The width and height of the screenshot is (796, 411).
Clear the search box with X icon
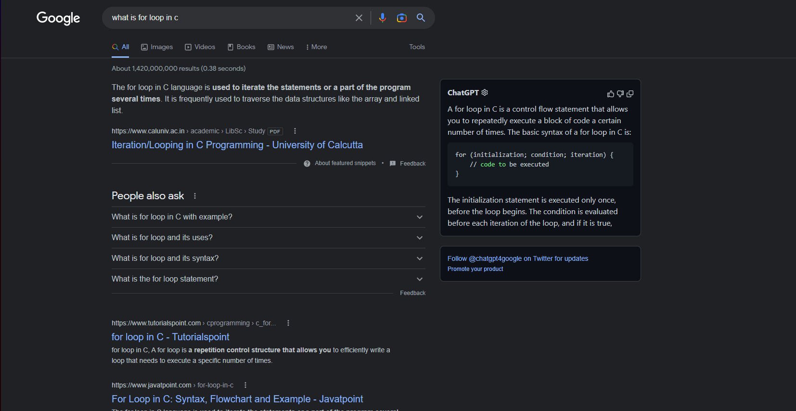click(359, 18)
